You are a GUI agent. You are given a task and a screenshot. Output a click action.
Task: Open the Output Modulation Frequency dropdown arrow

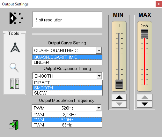pyautogui.click(x=99, y=108)
